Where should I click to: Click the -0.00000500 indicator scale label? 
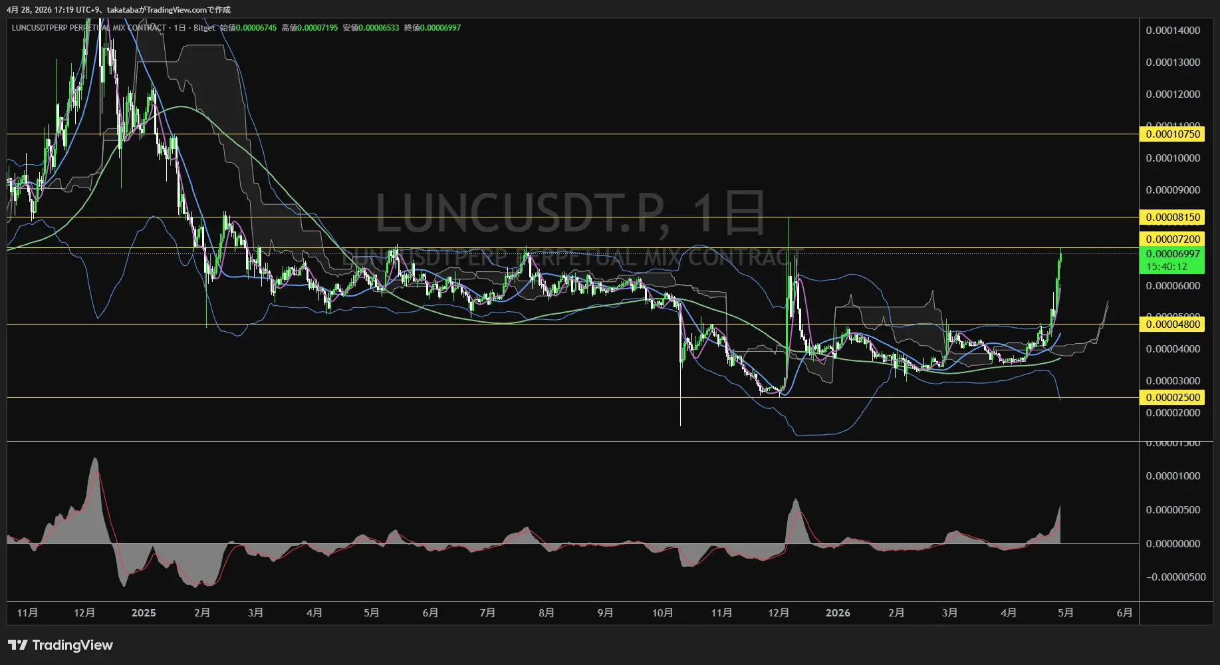(1175, 577)
